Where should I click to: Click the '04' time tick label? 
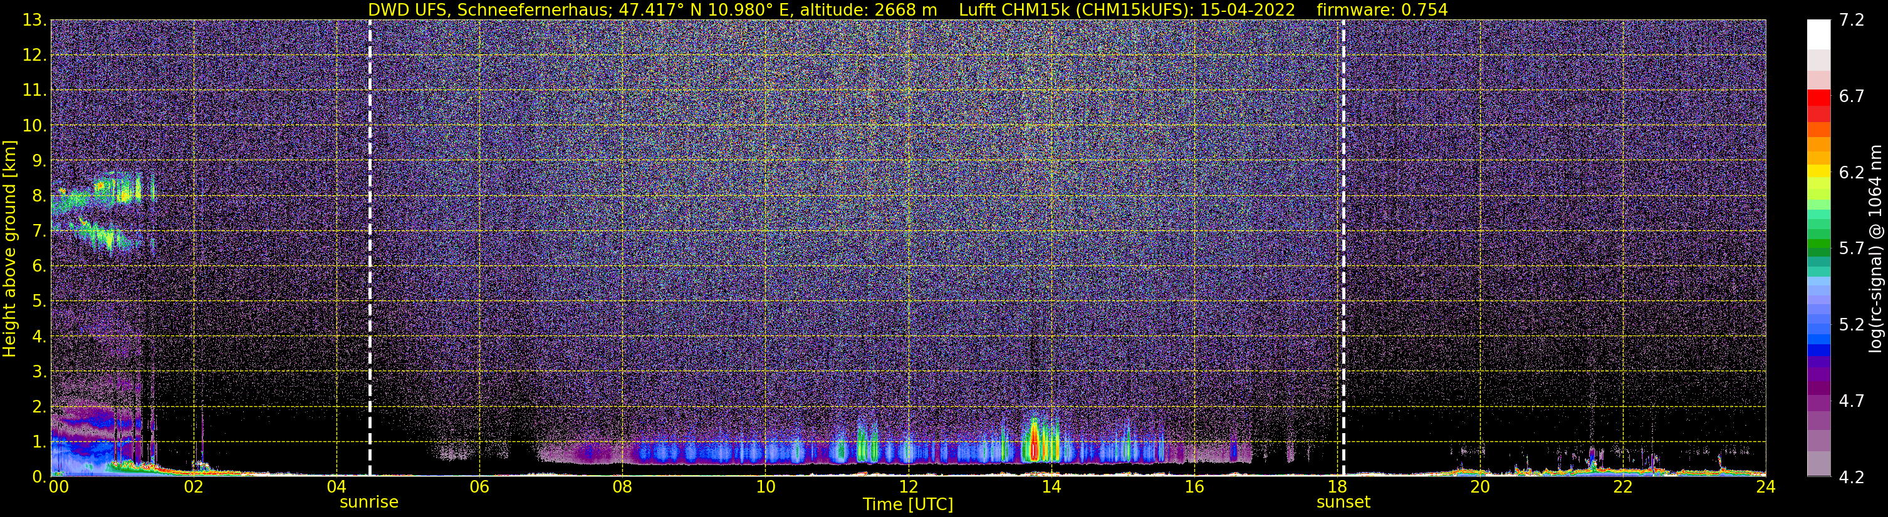click(x=336, y=487)
